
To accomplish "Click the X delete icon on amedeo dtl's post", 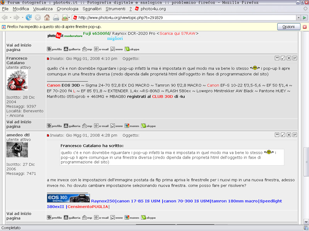I will click(x=289, y=135).
